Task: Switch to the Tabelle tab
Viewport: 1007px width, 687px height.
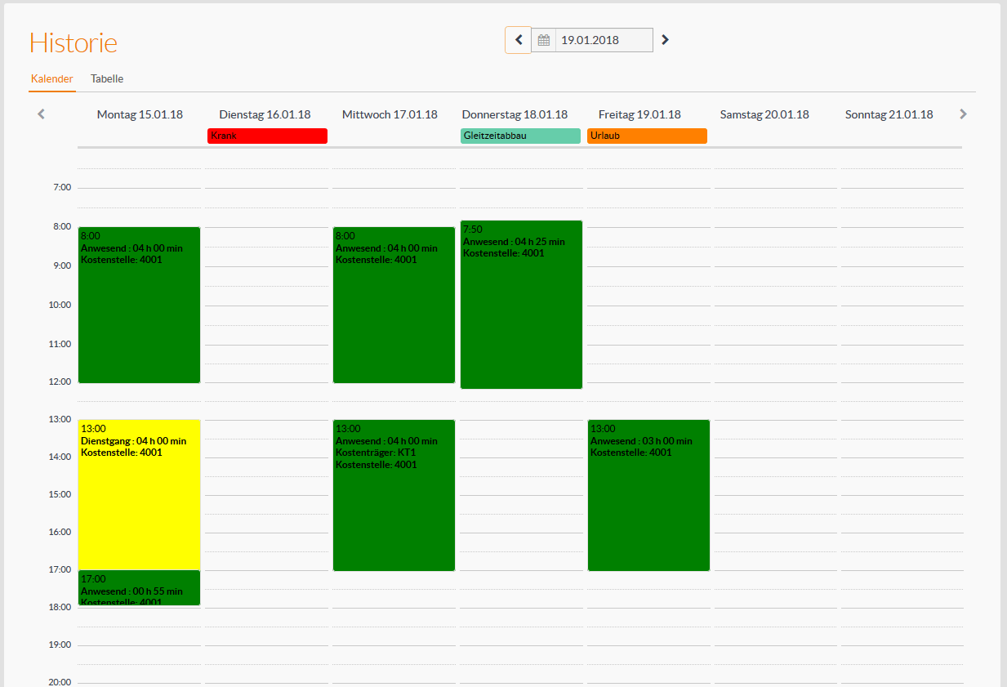Action: 107,79
